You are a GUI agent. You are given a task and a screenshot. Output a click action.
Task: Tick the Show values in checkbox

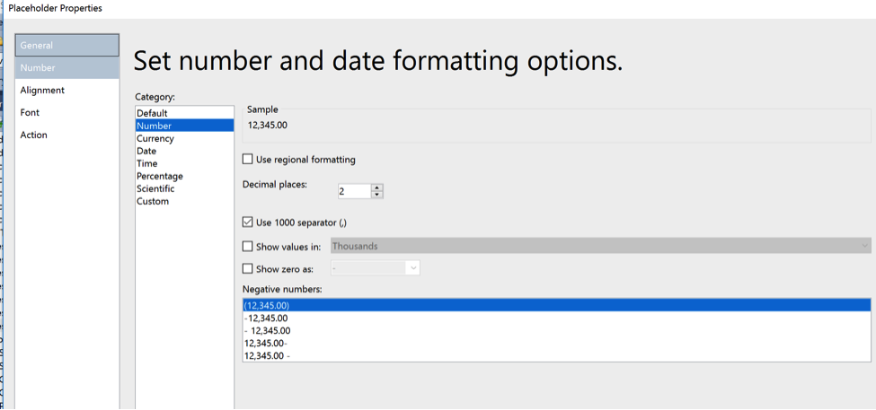click(247, 246)
